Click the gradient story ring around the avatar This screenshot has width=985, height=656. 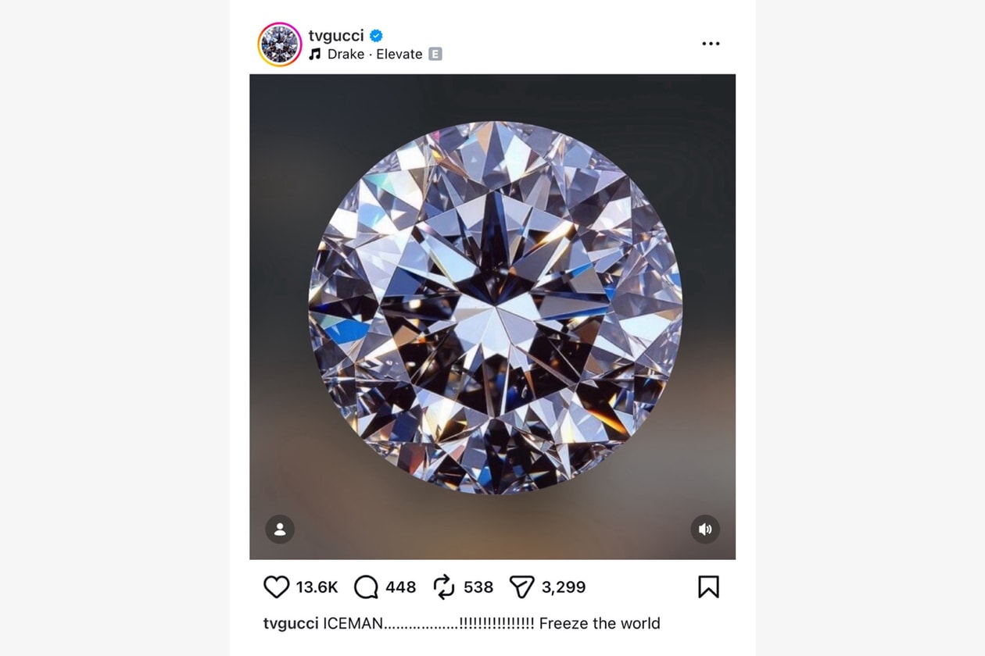coord(278,44)
